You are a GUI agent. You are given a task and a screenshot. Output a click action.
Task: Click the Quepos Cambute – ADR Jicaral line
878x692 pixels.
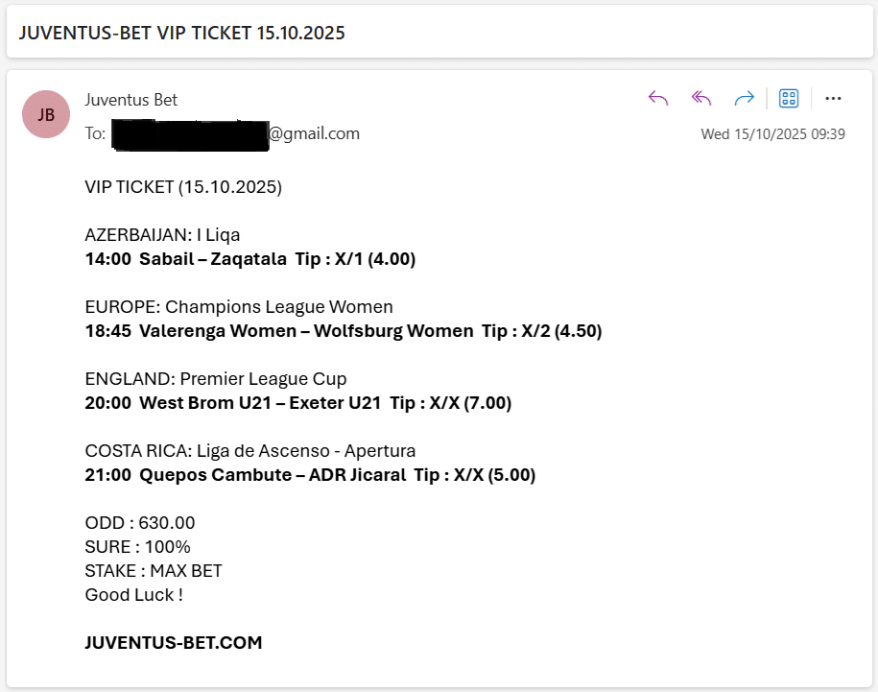[310, 475]
